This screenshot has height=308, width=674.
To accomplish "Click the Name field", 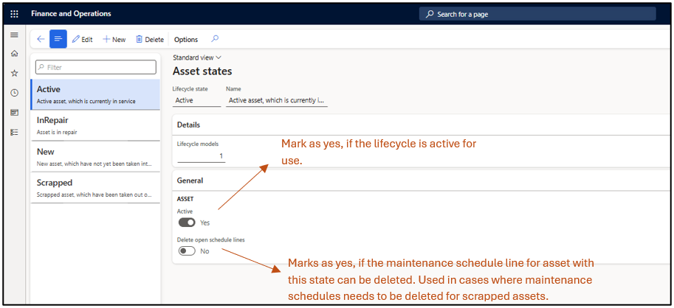I will click(x=277, y=100).
